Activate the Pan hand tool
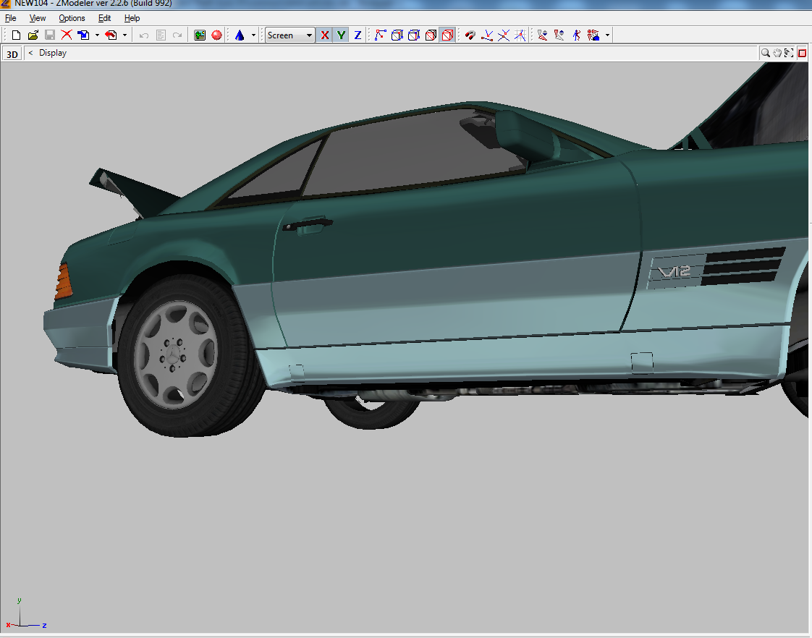Screen dimensions: 812x638 coord(777,52)
